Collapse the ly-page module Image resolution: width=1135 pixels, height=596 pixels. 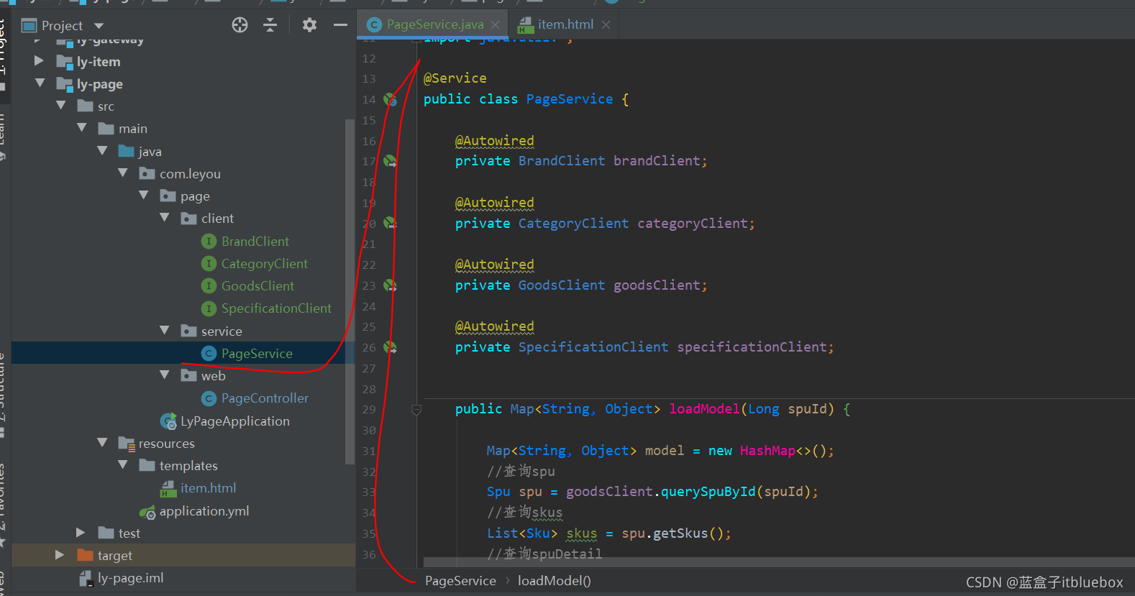(40, 83)
